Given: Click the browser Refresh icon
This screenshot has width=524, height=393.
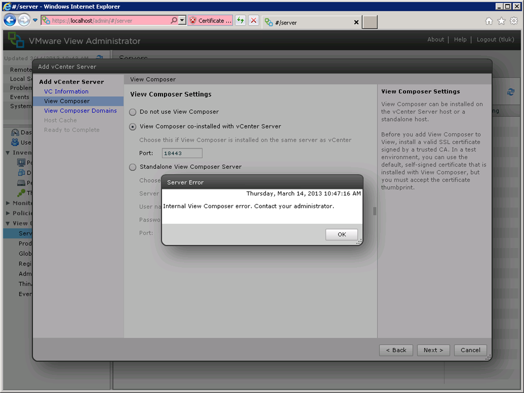Looking at the screenshot, I should coord(240,20).
